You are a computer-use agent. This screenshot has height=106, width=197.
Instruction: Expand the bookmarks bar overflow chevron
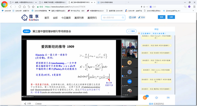click(x=193, y=11)
